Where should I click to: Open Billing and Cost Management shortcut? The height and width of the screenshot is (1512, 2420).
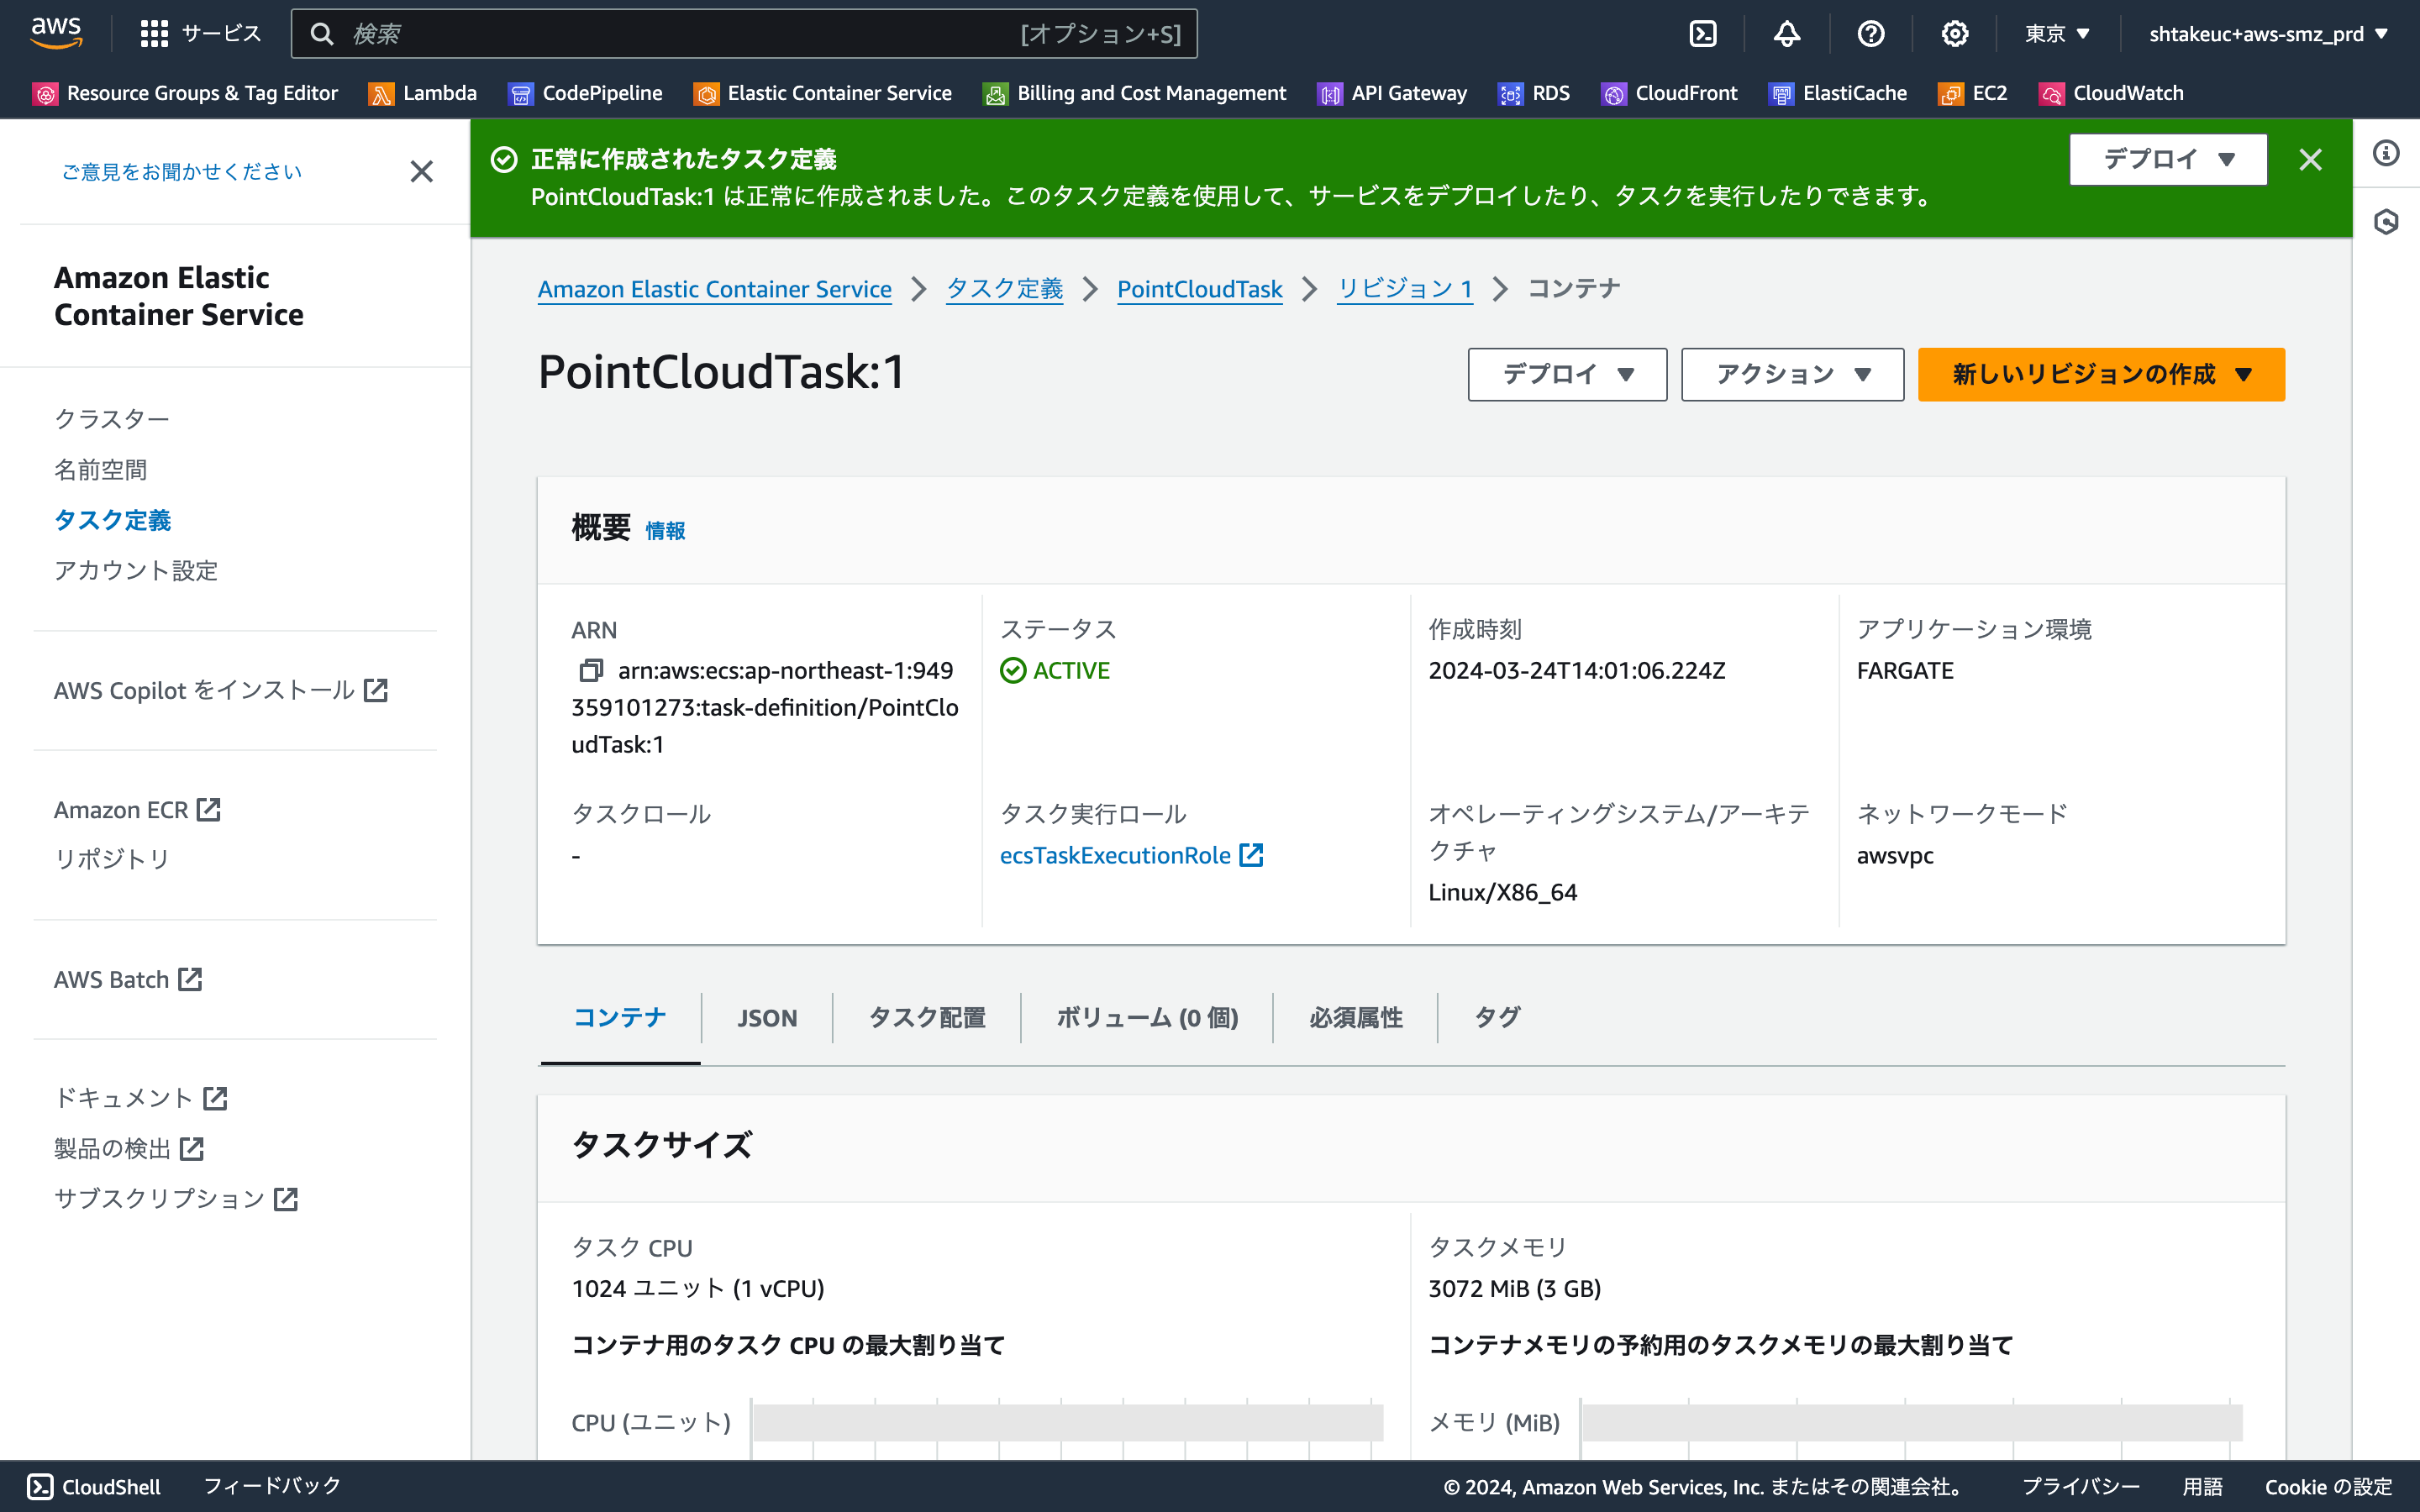click(1135, 93)
